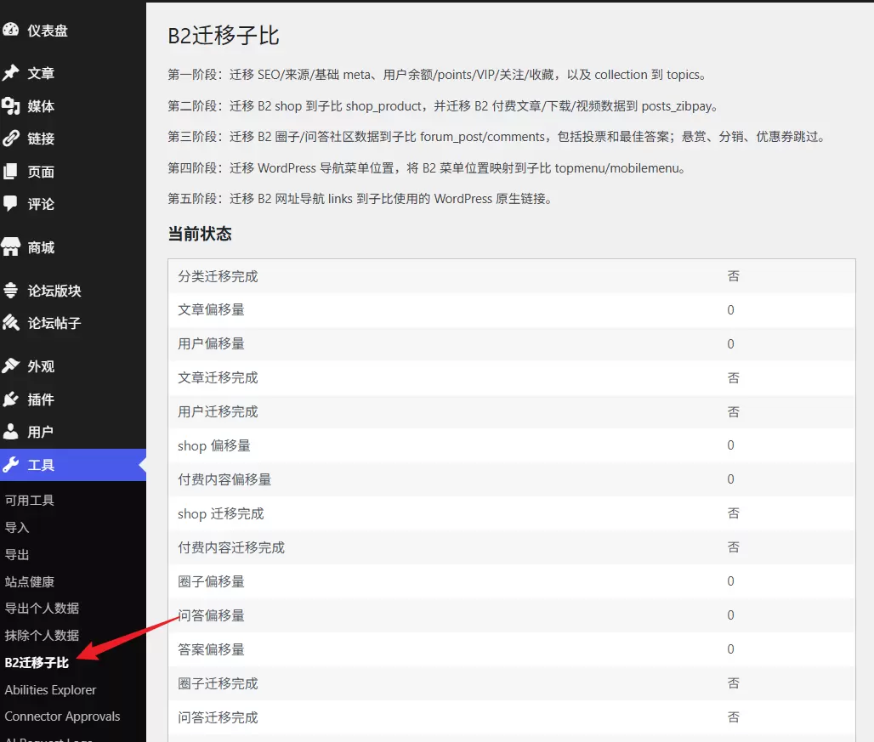This screenshot has width=874, height=742.
Task: Click the 商城 store icon
Action: click(10, 247)
